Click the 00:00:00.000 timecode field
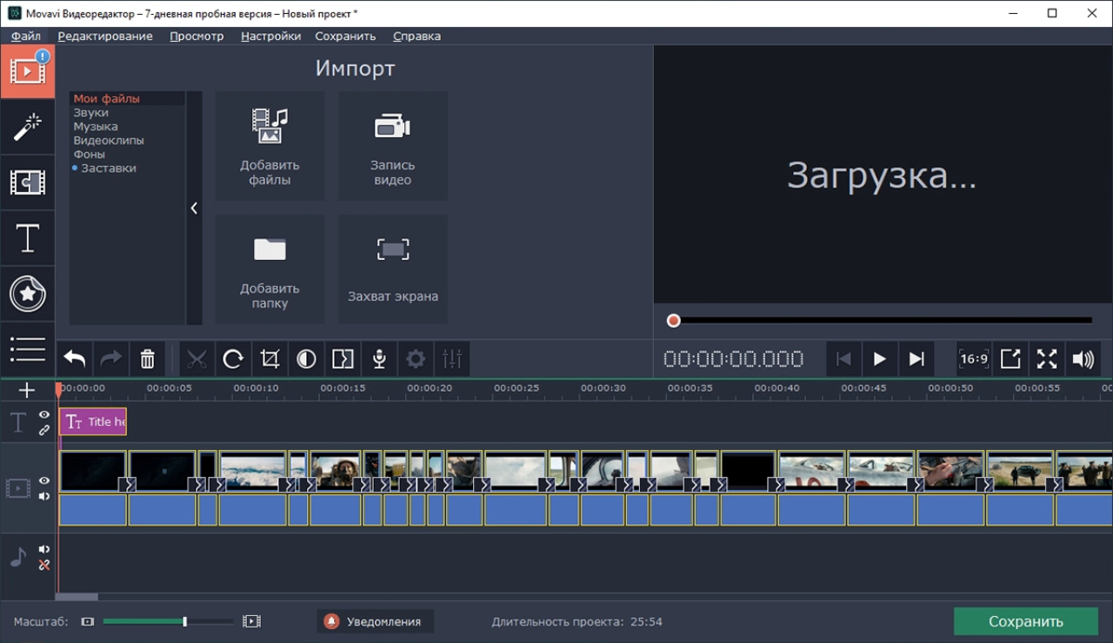The width and height of the screenshot is (1113, 643). pos(733,359)
